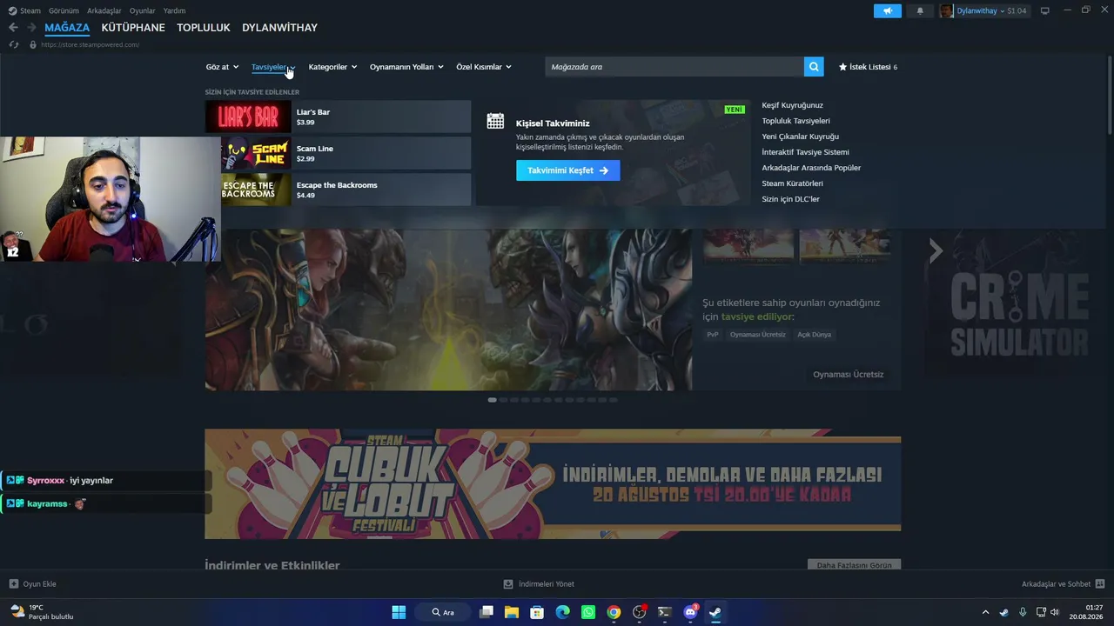The image size is (1114, 626).
Task: Click the Açık Dünya tag
Action: click(x=815, y=335)
